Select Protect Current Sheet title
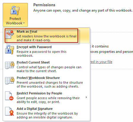 pos(33,62)
